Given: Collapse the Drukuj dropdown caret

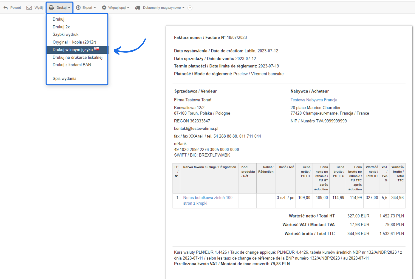Looking at the screenshot, I should coord(69,8).
